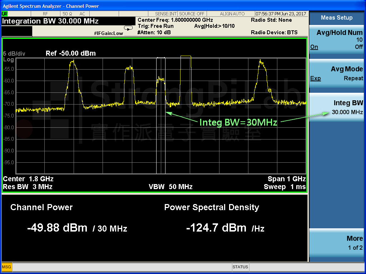This screenshot has width=366, height=274.
Task: Click the Power Spectral Density heading
Action: tap(212, 207)
